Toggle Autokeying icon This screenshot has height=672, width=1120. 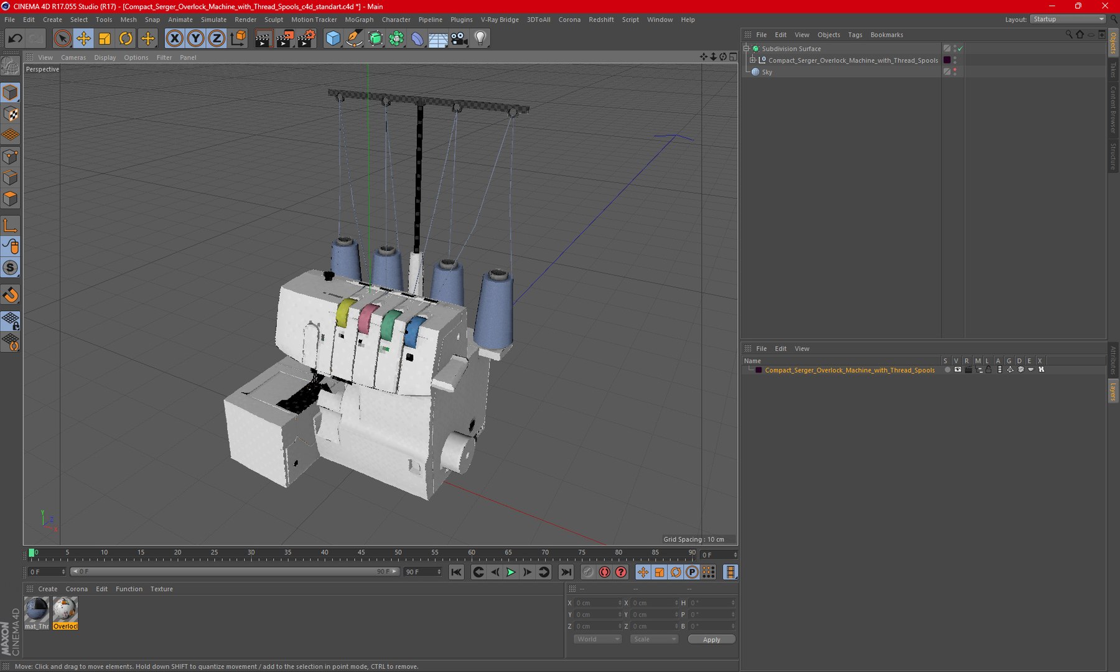[x=604, y=572]
